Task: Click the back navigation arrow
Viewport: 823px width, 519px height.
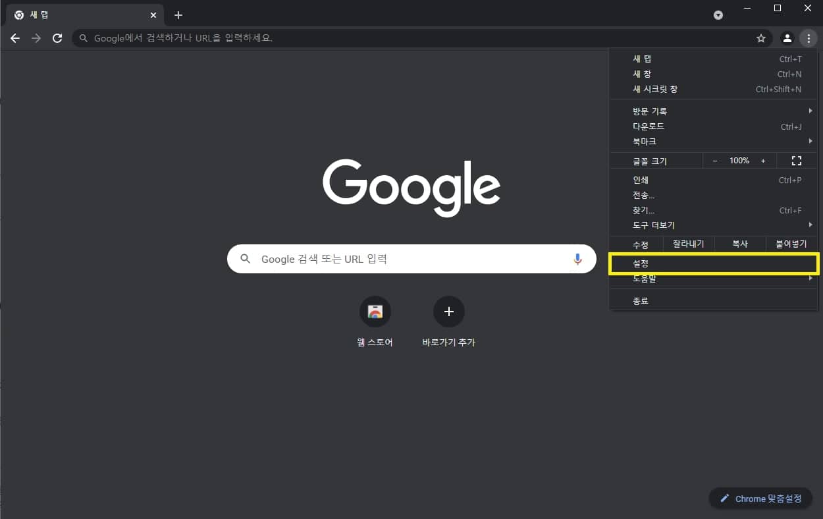Action: (15, 38)
